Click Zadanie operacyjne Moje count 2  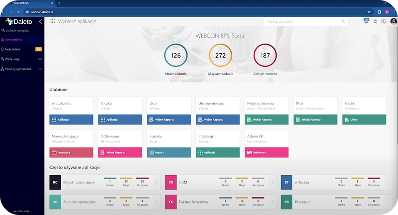coord(126,201)
